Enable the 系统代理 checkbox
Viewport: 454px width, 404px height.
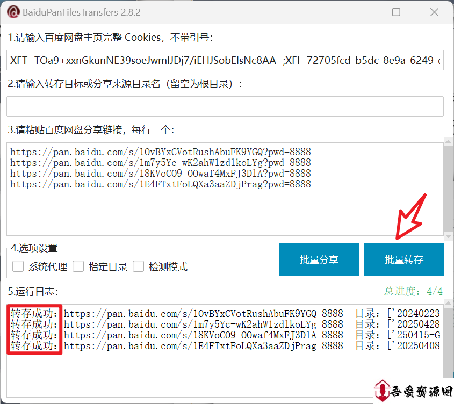pos(18,266)
